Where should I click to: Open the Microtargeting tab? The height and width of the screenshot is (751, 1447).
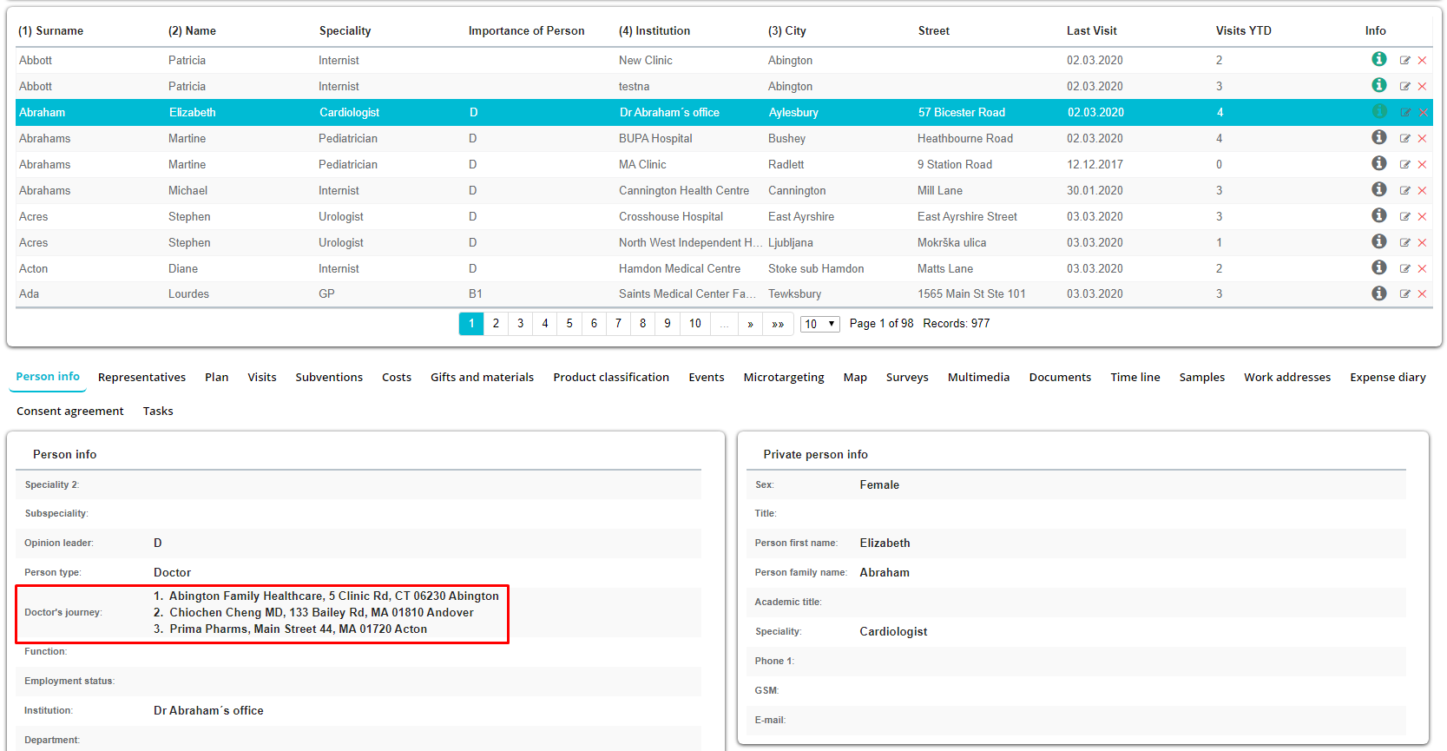pos(783,377)
